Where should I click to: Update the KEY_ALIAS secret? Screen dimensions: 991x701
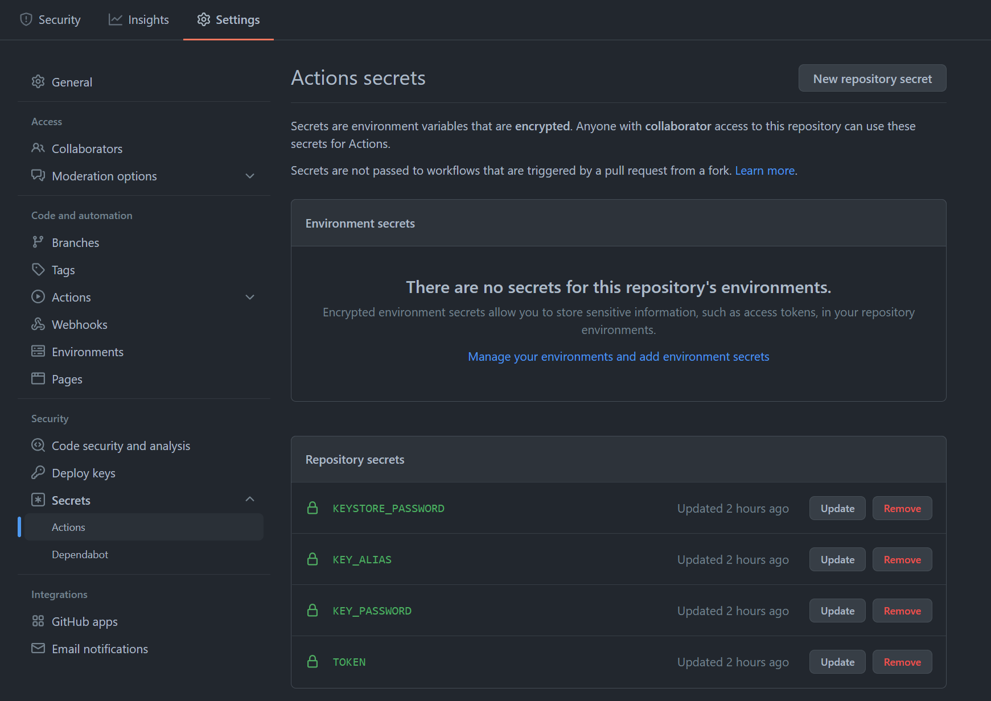click(837, 559)
